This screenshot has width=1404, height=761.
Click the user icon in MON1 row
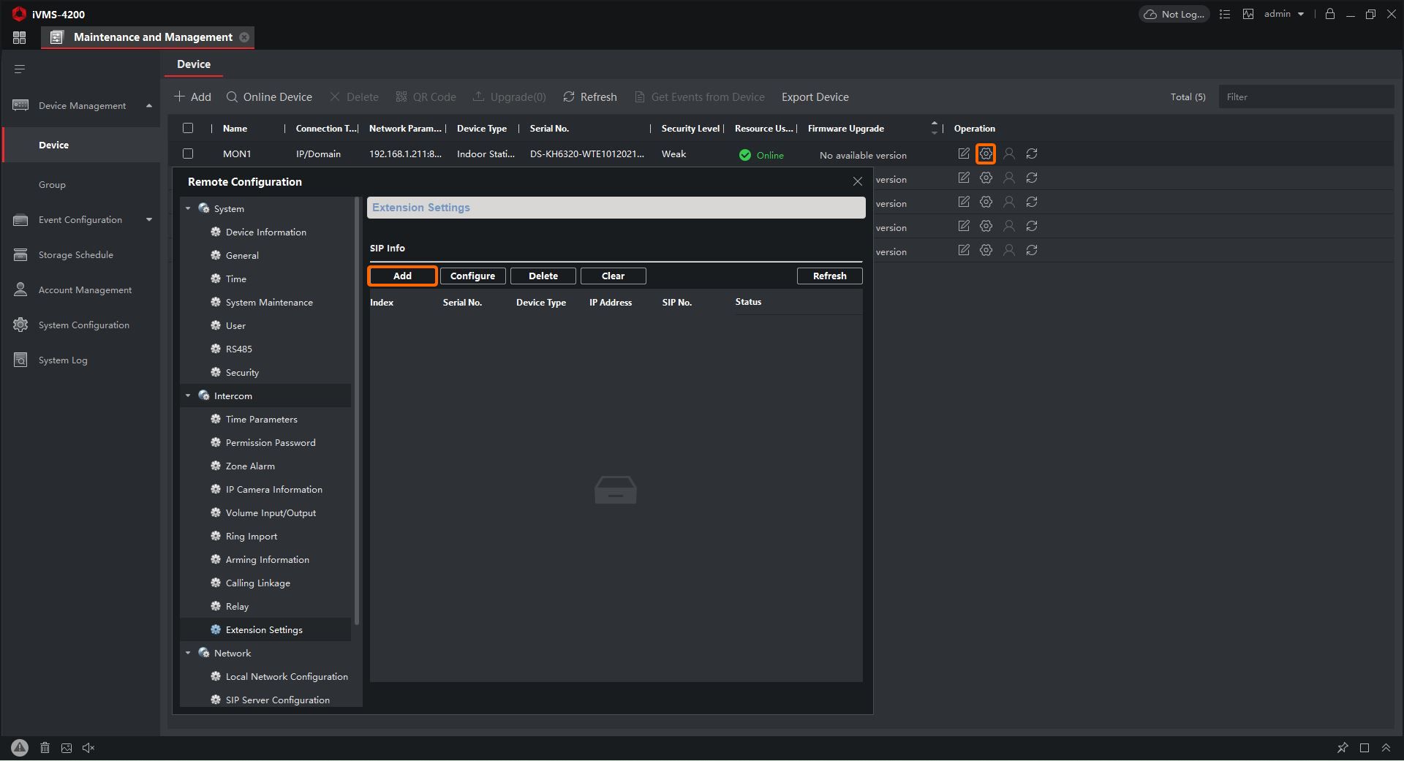click(x=1009, y=154)
